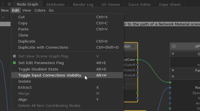Open the dlPrincipled node hamburger menu
The image size is (200, 111).
click(174, 46)
